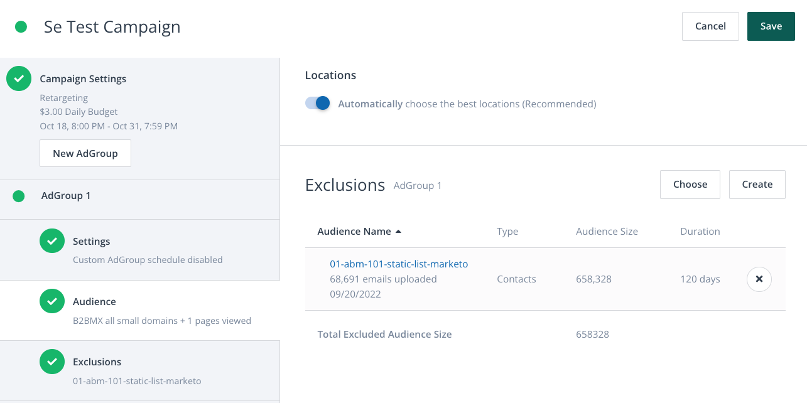
Task: Click the Automatically choose the best locations label
Action: (x=467, y=104)
